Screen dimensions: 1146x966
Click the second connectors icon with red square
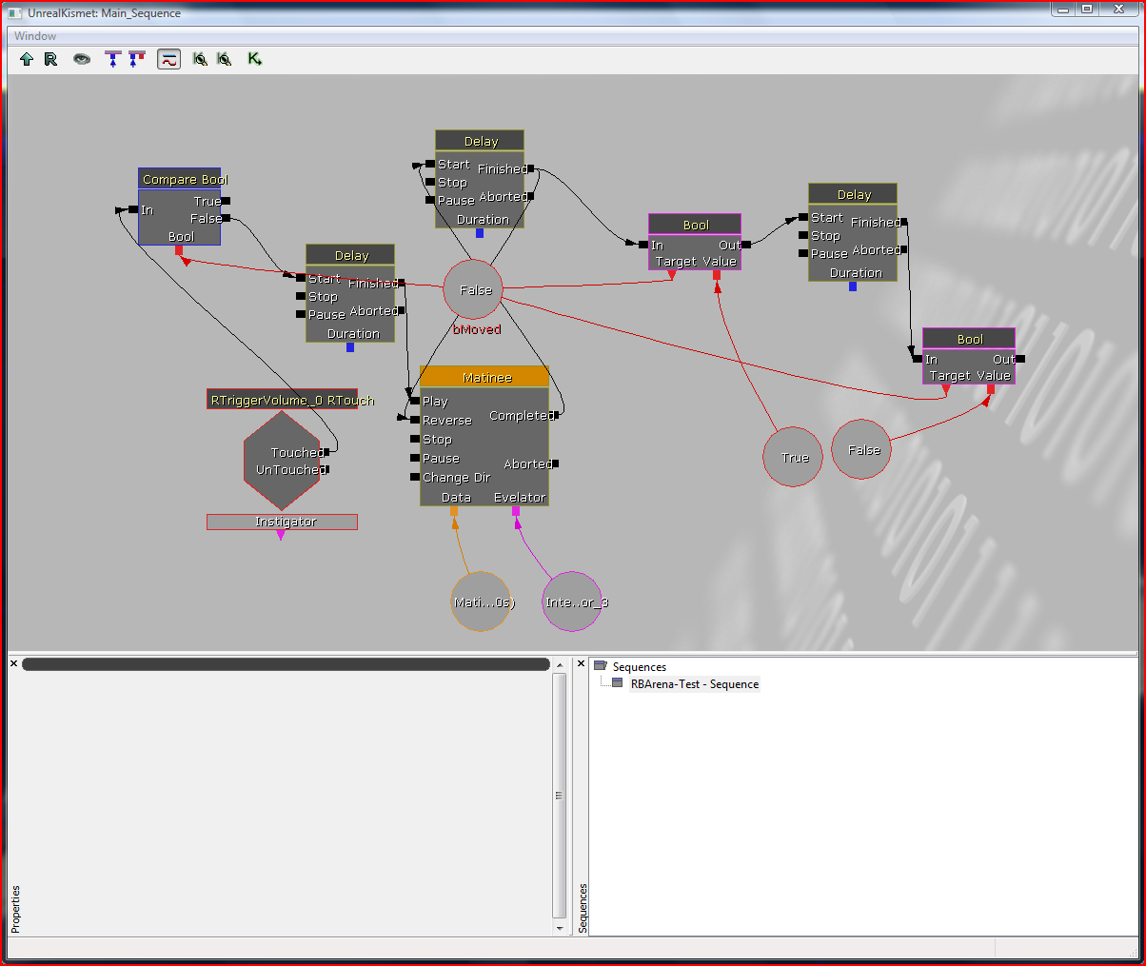(x=136, y=59)
